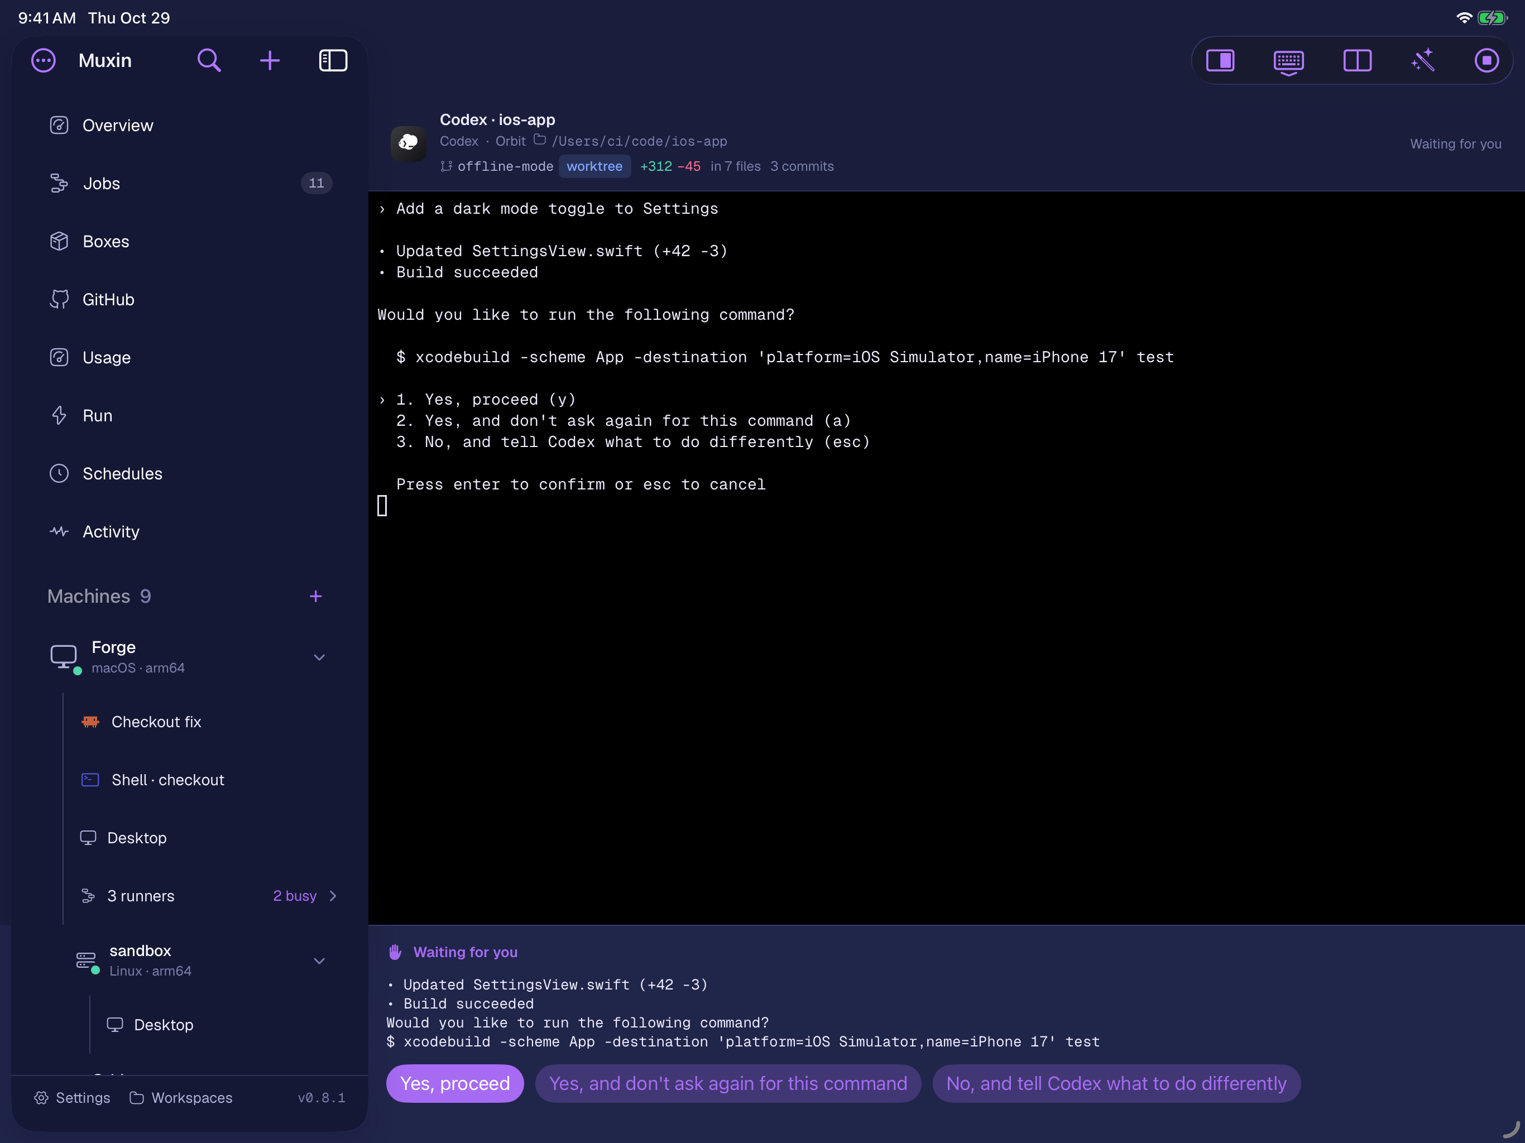Click the stop session circle icon
The image size is (1525, 1143).
click(x=1486, y=61)
